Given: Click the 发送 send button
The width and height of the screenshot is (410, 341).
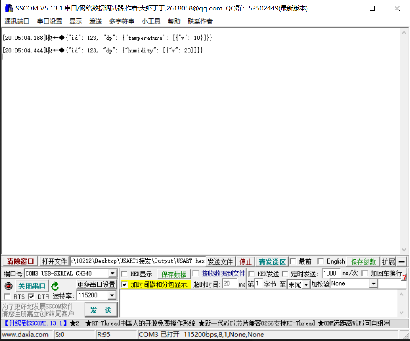Looking at the screenshot, I should (x=101, y=310).
